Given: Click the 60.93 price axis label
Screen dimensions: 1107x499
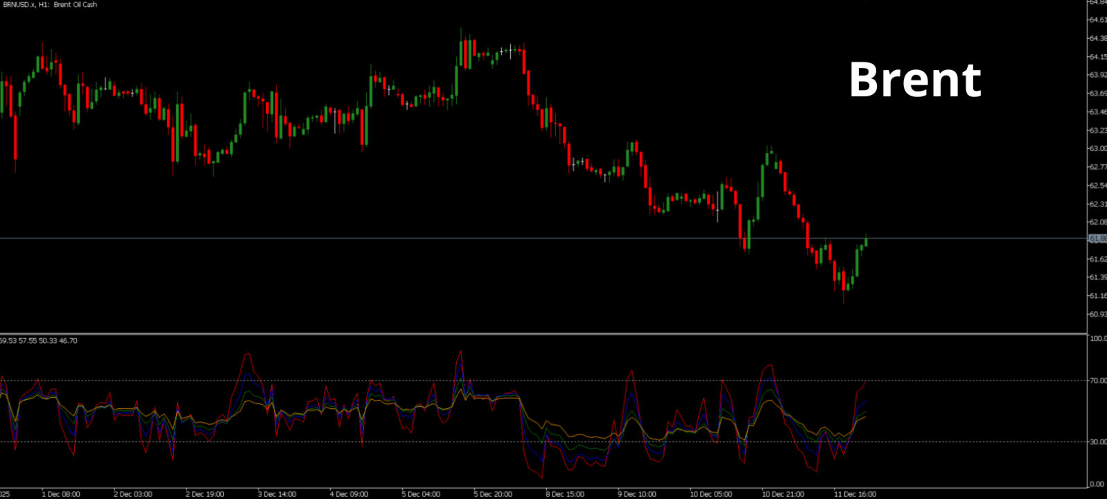Looking at the screenshot, I should click(1098, 314).
